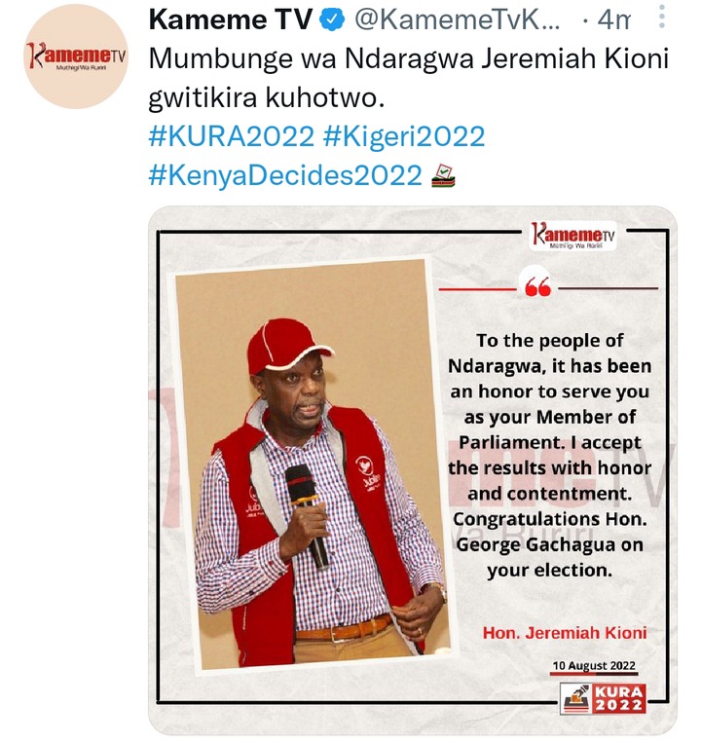Click the concession quote text in image

550,456
